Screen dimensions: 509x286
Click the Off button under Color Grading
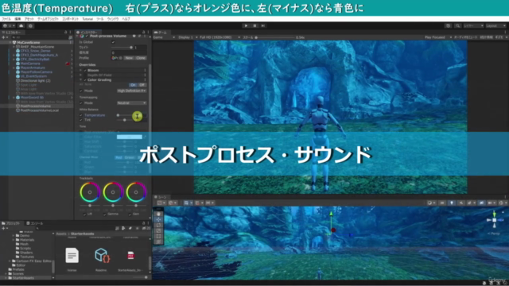pos(142,85)
